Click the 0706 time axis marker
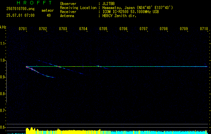This screenshot has height=134, width=211. 123,29
